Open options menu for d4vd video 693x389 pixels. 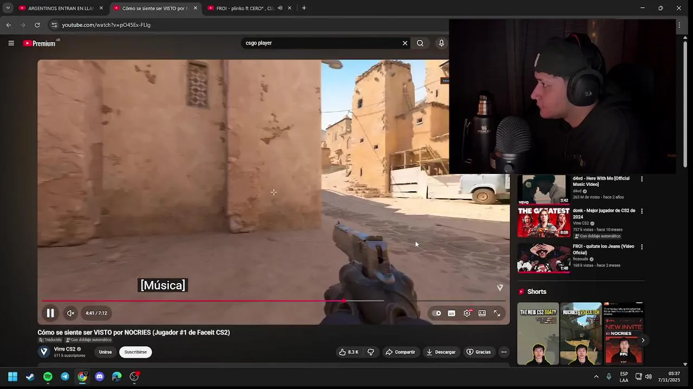coord(642,179)
